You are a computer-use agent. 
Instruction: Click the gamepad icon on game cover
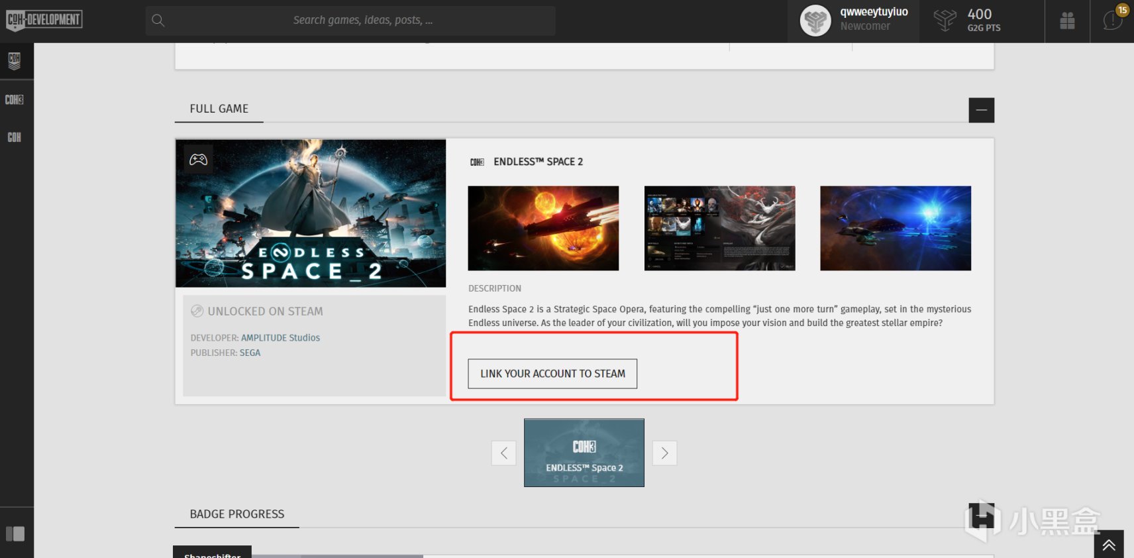tap(198, 159)
